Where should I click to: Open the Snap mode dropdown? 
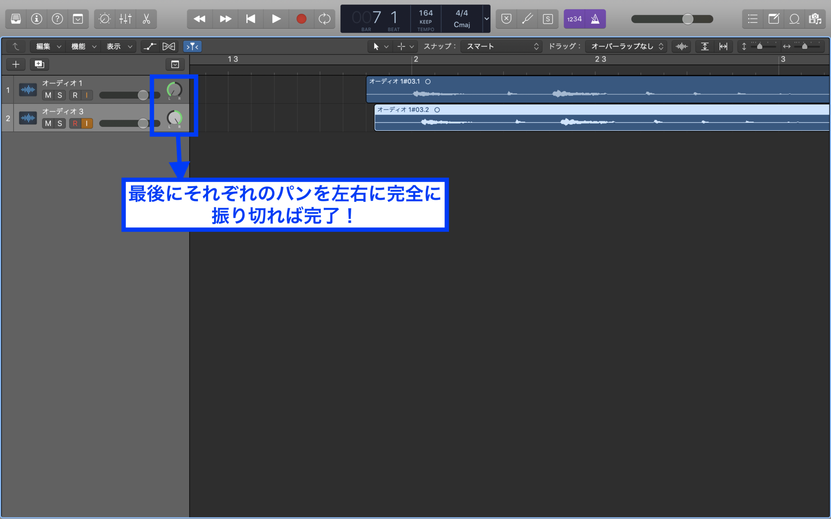tap(501, 46)
